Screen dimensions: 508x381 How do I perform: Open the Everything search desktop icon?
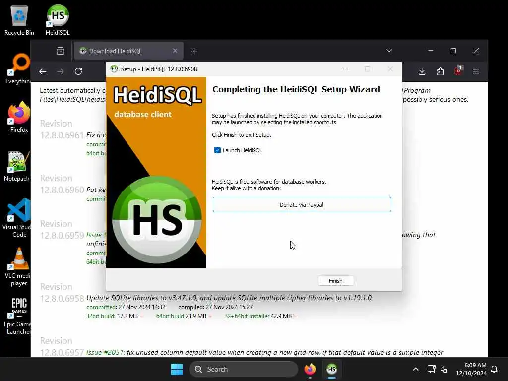18,68
